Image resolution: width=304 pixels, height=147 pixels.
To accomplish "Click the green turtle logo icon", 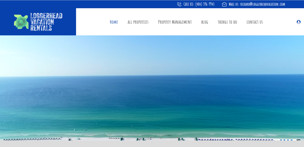I will (21, 22).
